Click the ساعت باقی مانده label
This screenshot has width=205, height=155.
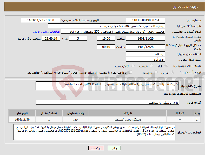pos(29,39)
